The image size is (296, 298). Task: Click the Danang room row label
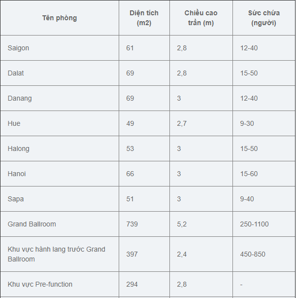pyautogui.click(x=20, y=98)
